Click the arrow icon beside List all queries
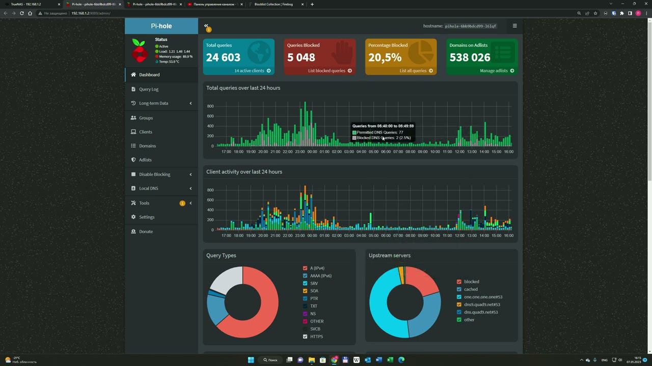This screenshot has width=652, height=366. pos(430,71)
